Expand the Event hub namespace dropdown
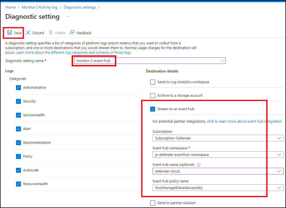Image resolution: width=286 pixels, height=208 pixels. coord(218,155)
